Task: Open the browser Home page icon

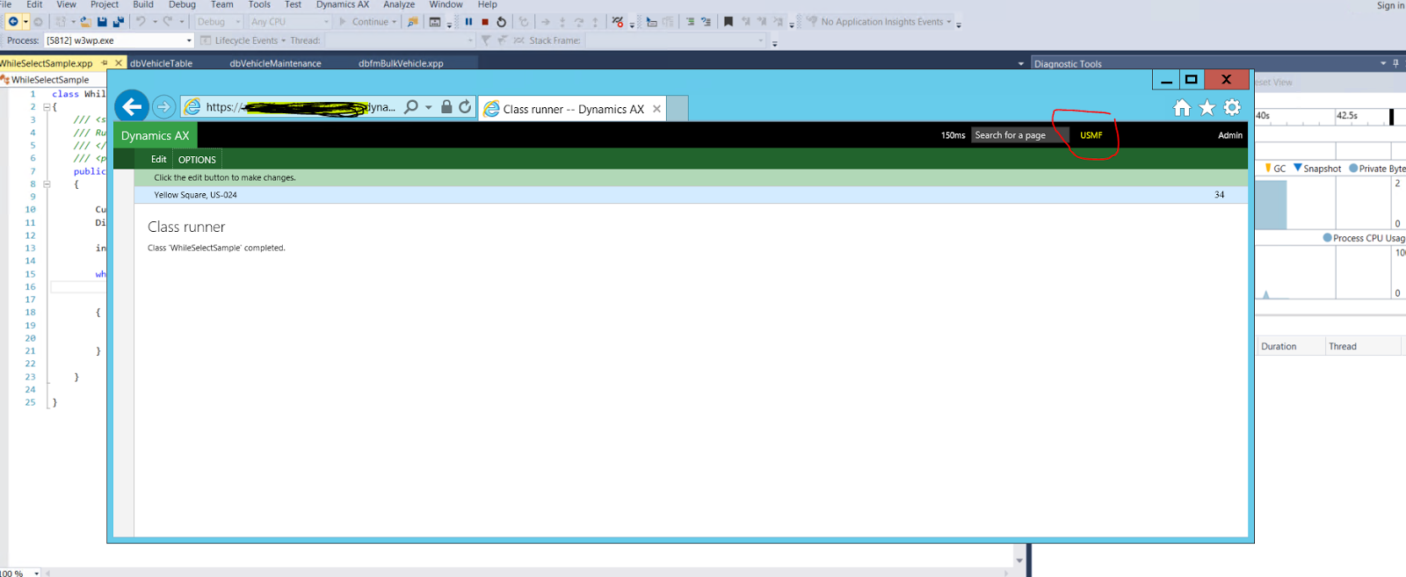Action: coord(1182,107)
